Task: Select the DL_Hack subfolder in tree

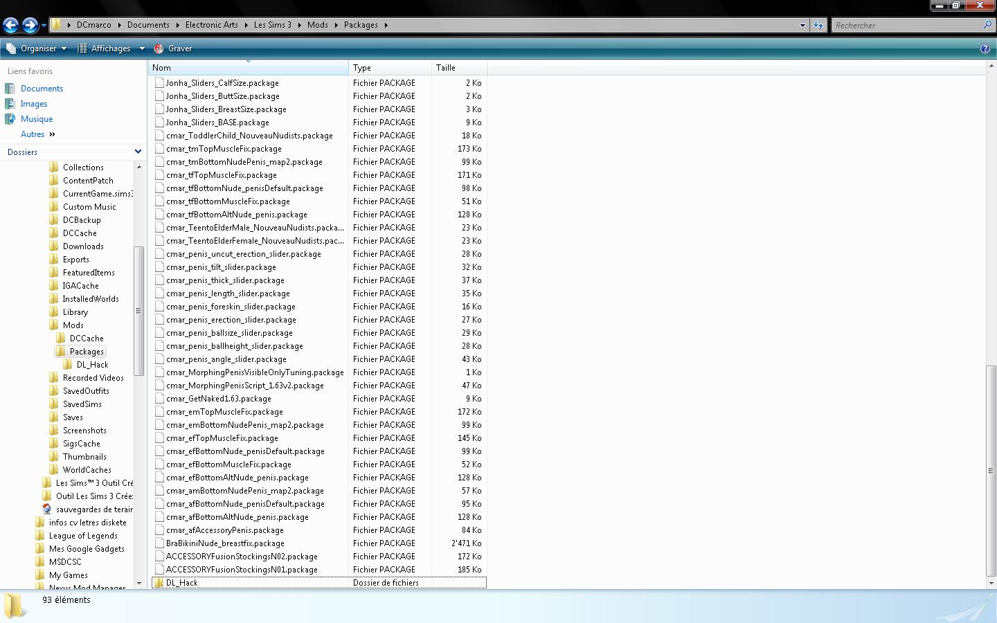Action: pos(92,365)
